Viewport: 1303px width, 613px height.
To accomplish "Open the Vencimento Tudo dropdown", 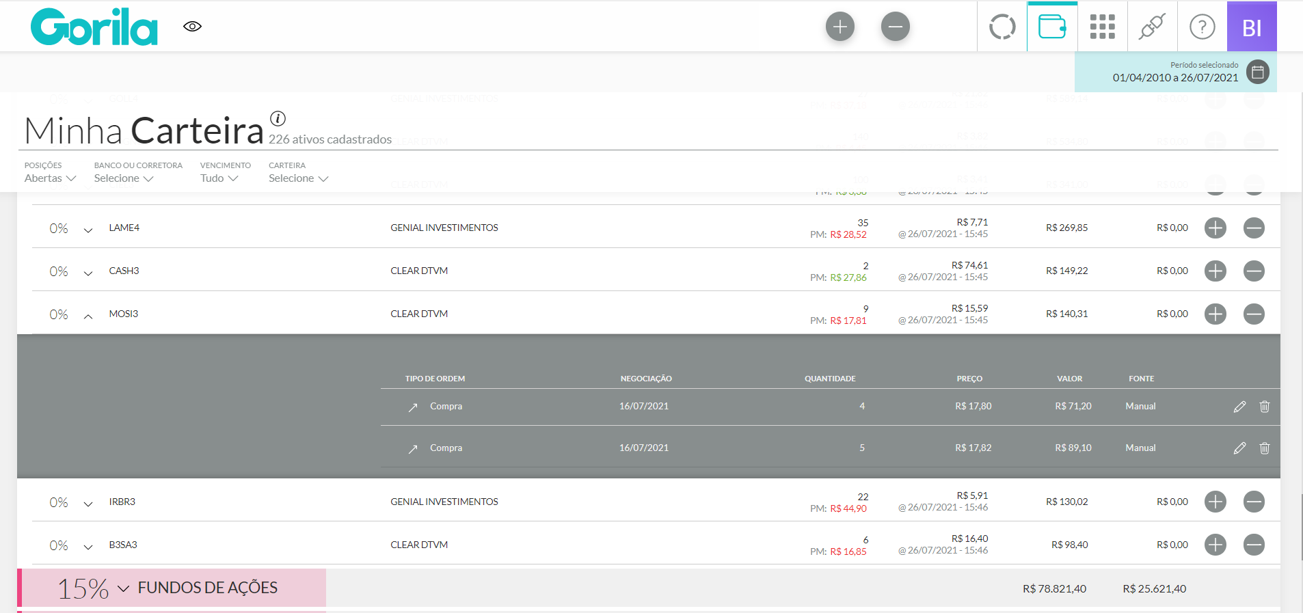I will point(219,178).
